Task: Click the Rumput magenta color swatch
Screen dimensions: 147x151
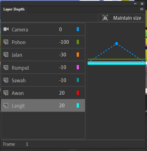Action: 78,67
